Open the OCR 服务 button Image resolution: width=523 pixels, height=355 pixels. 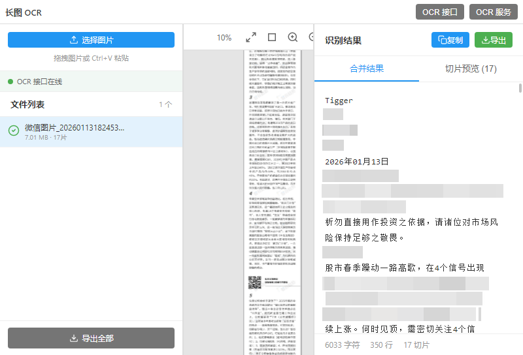point(494,12)
